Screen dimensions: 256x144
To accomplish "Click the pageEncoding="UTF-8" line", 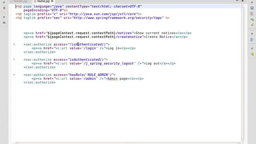I will tap(45, 10).
